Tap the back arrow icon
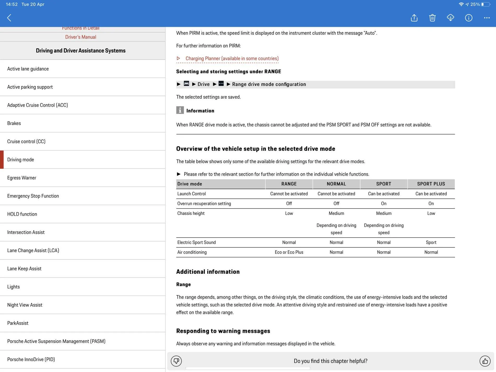Screen dimensions: 496x372 (x=9, y=18)
